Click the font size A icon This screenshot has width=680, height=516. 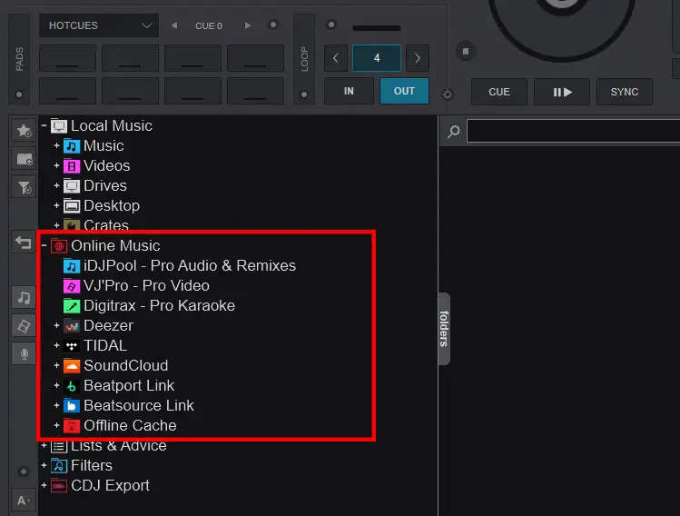click(x=23, y=501)
